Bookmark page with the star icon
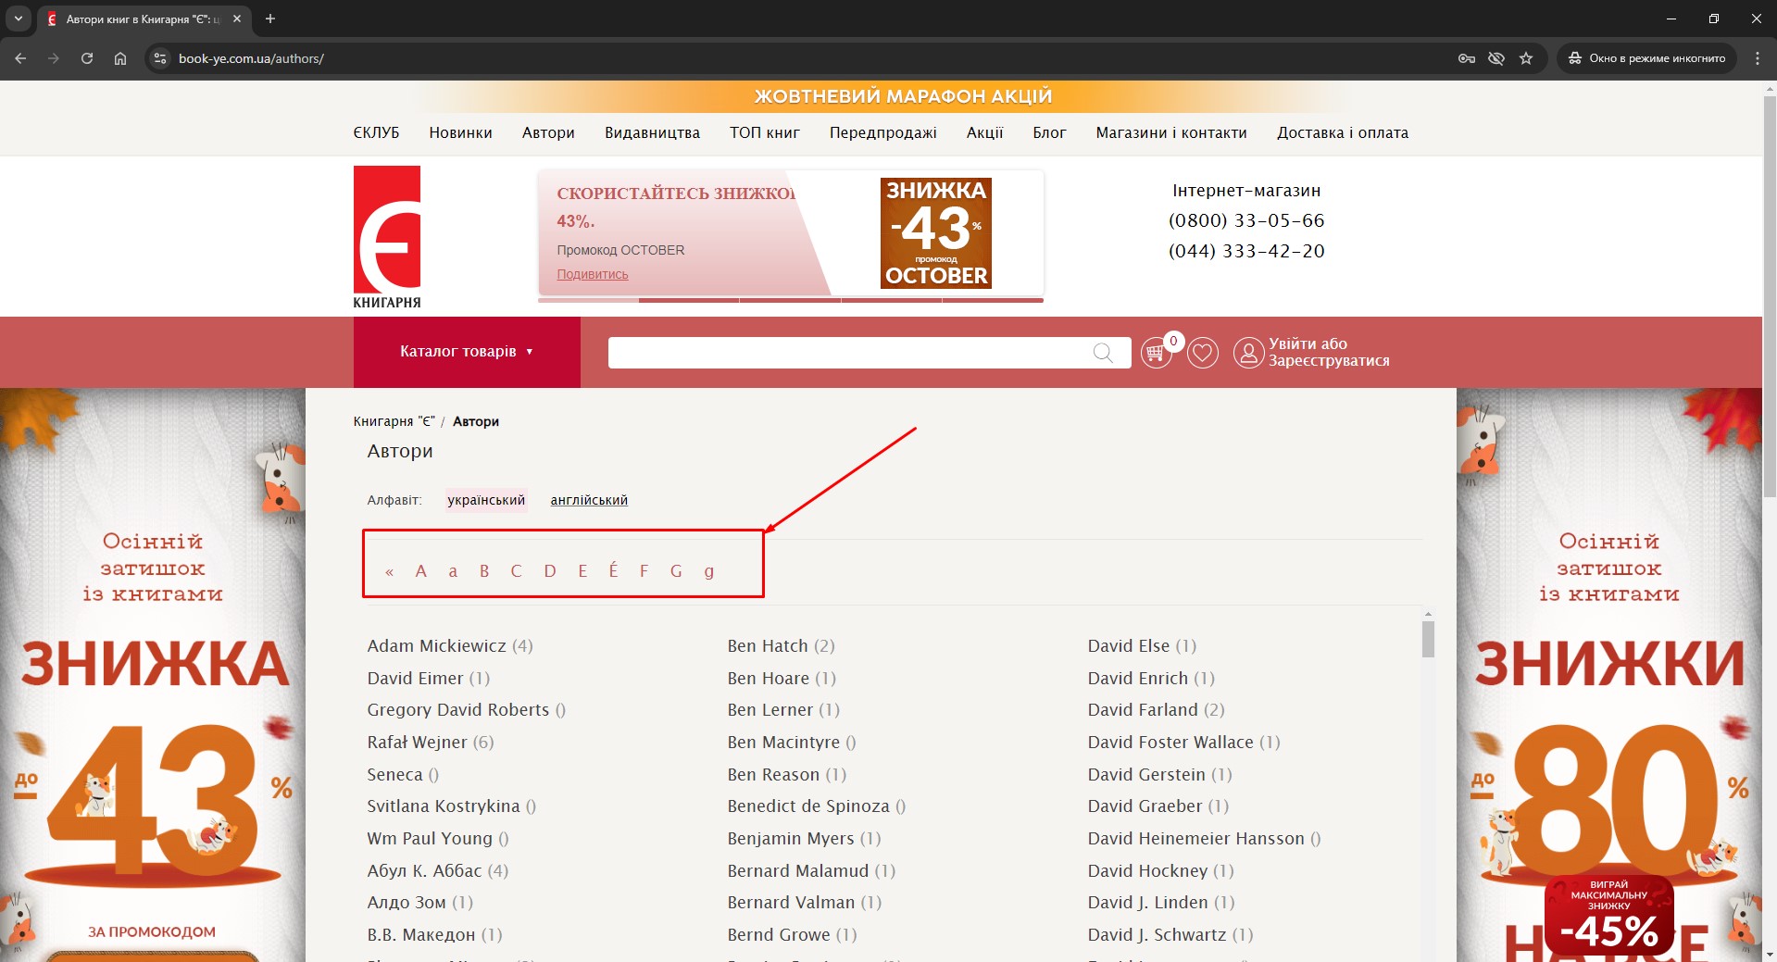 point(1526,58)
